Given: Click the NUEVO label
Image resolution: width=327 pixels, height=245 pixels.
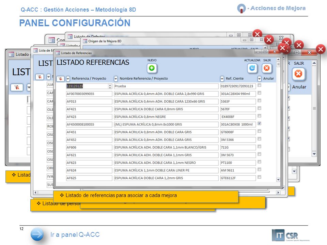Looking at the screenshot, I should pos(152,60).
